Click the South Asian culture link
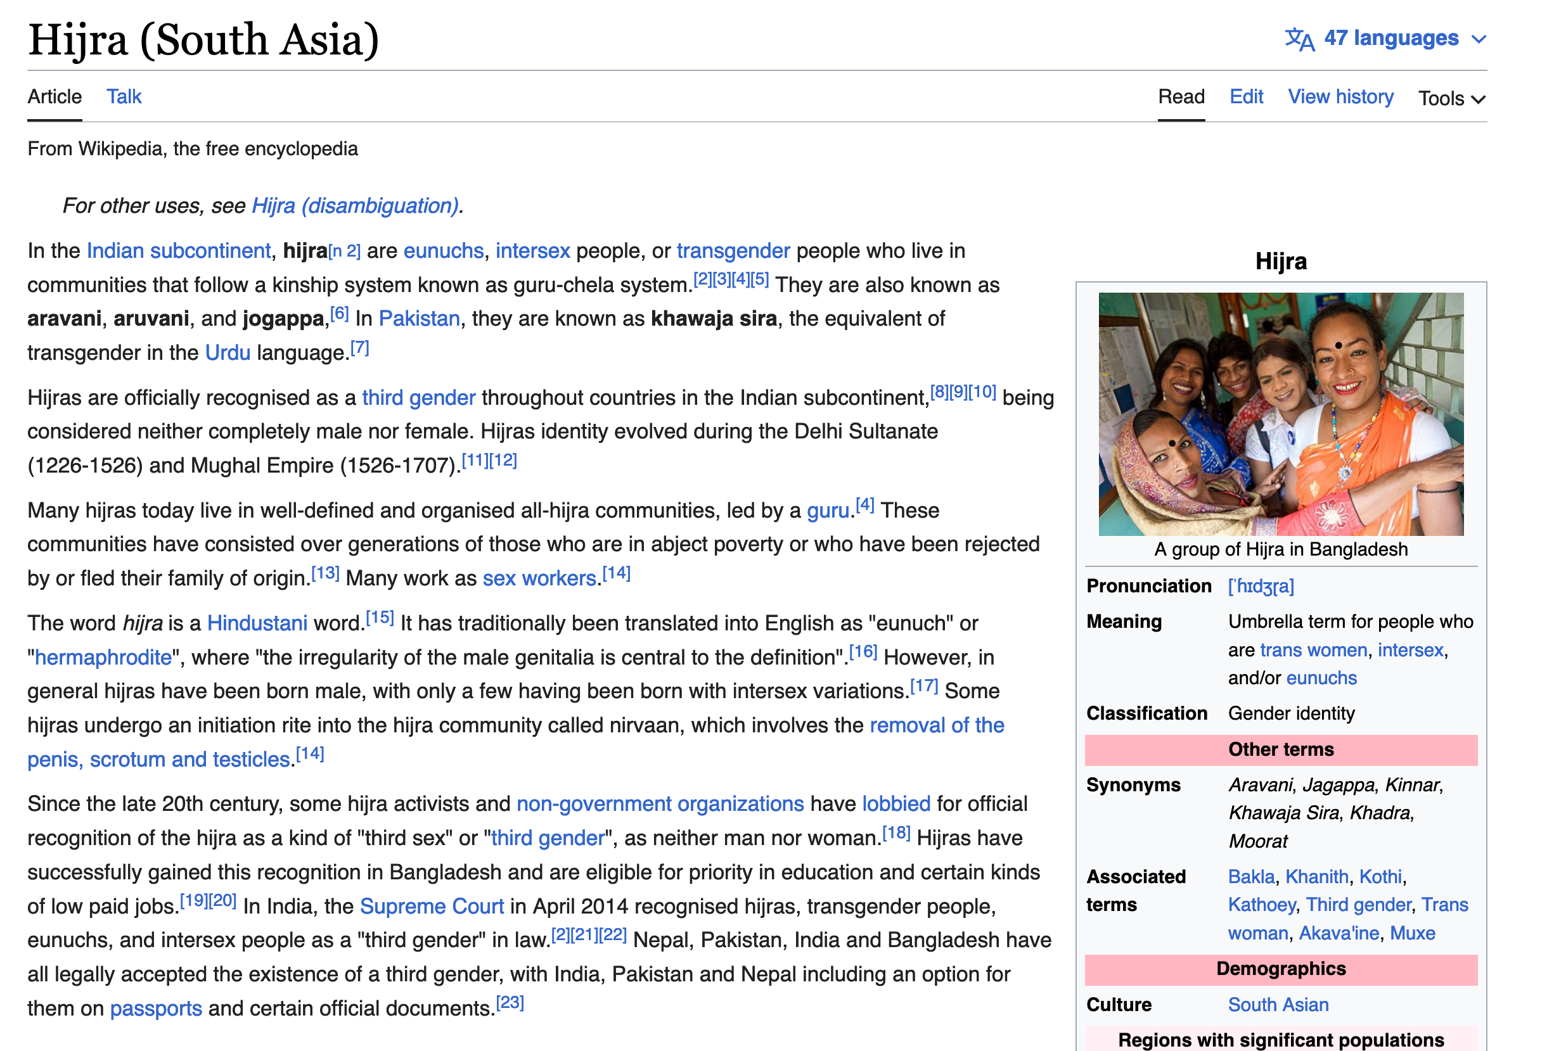Image resolution: width=1554 pixels, height=1051 pixels. [x=1278, y=1005]
